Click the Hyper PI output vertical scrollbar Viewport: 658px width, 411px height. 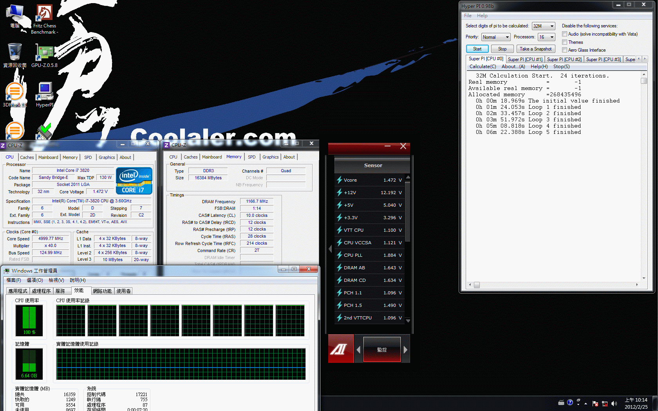(644, 176)
